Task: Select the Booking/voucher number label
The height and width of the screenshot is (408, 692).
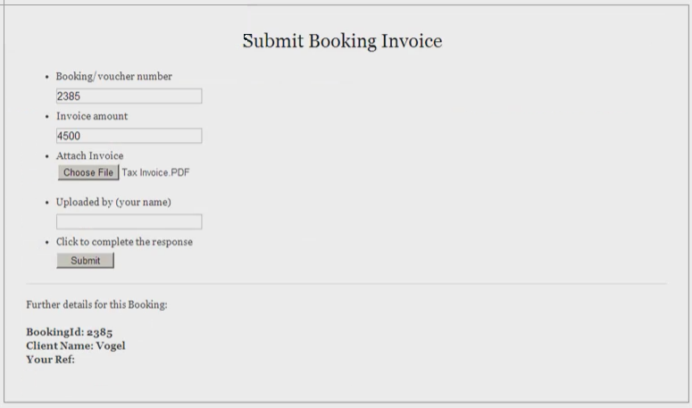Action: (113, 77)
